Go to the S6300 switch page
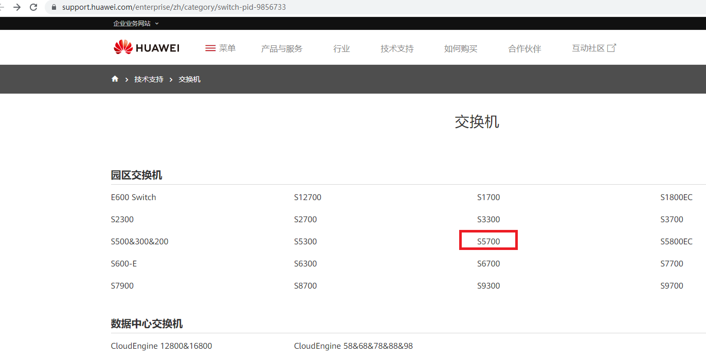The image size is (706, 358). click(x=305, y=263)
